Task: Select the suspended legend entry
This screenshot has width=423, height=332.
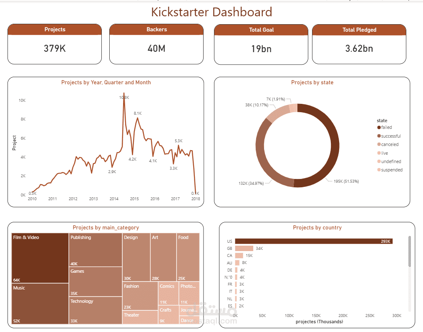Action: pyautogui.click(x=390, y=170)
